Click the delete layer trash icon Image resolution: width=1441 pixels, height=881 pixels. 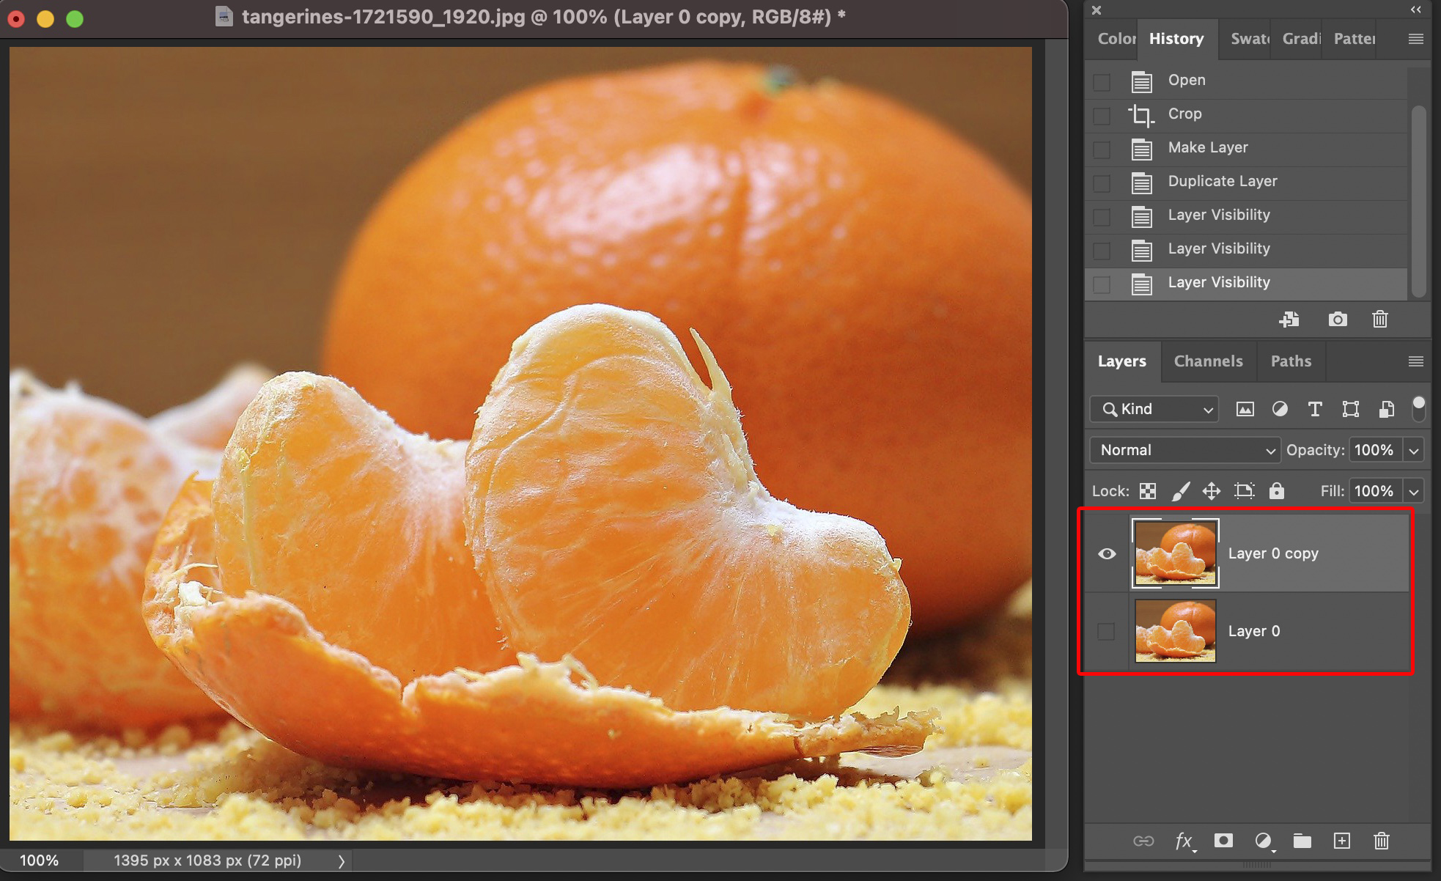click(x=1381, y=841)
